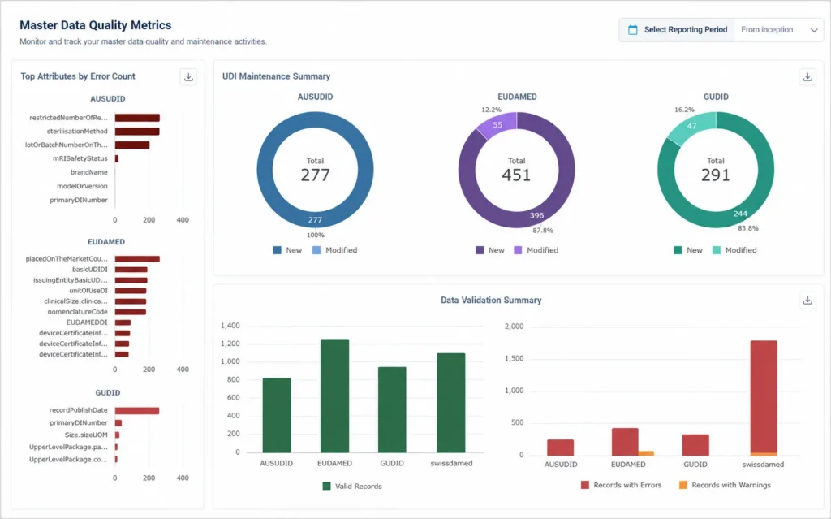Toggle the EUDAMED Modified legend item
The image size is (831, 519).
(536, 250)
